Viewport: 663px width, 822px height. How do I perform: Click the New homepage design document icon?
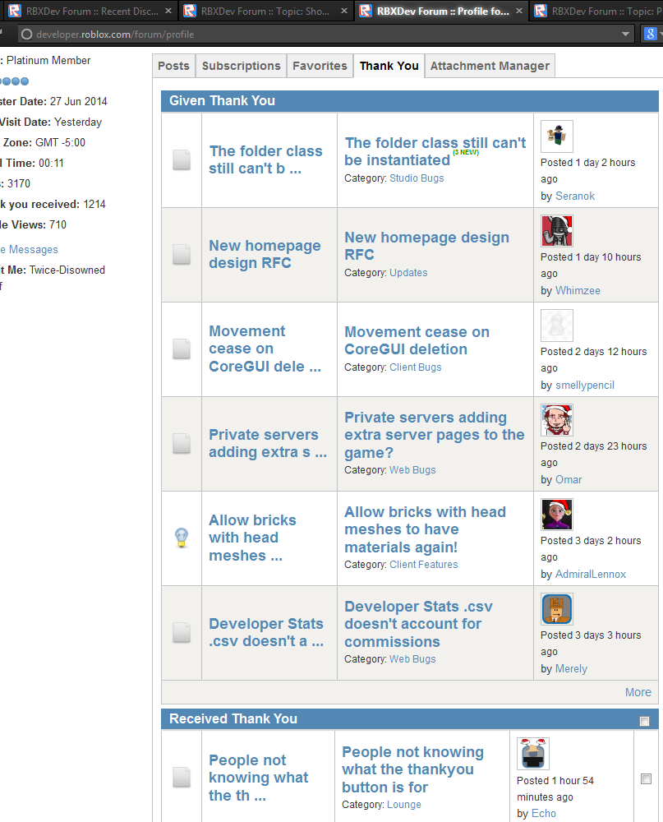(x=182, y=254)
